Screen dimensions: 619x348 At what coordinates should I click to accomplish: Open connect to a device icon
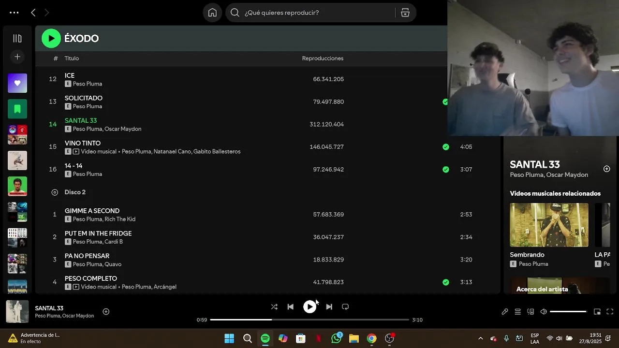[531, 312]
